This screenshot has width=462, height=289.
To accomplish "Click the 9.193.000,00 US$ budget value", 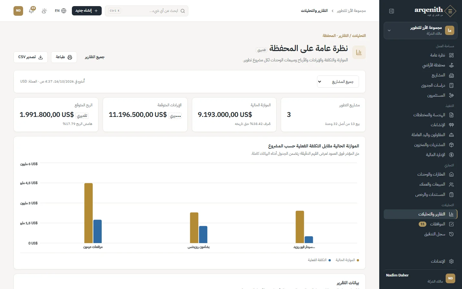I will (225, 115).
